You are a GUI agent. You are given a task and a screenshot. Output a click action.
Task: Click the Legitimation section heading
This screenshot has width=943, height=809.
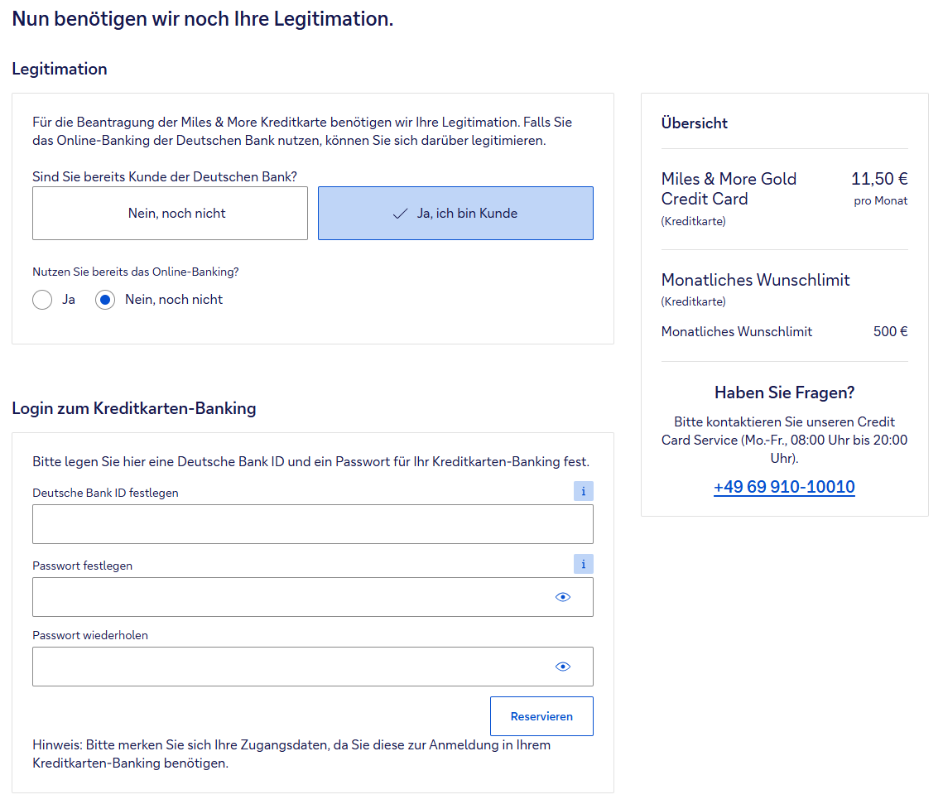click(60, 69)
